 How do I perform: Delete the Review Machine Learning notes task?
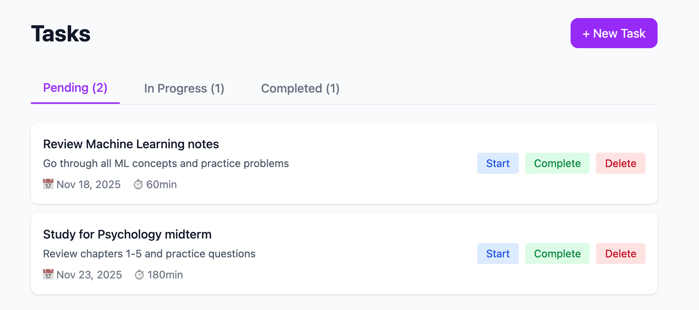click(620, 163)
